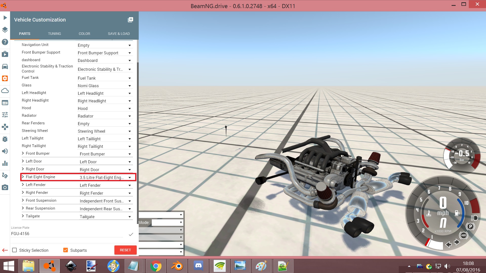
Task: Click the play icon in left sidebar
Action: [x=5, y=18]
